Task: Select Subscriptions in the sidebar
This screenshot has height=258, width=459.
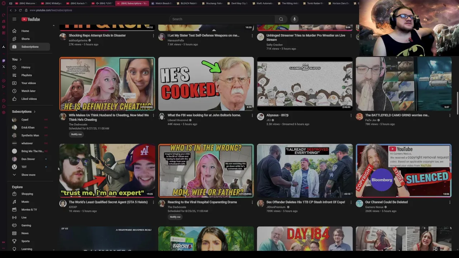Action: (30, 47)
